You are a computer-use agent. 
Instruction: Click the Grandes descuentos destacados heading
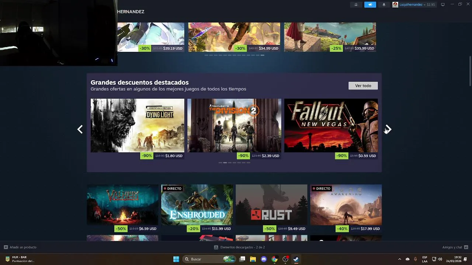point(139,82)
